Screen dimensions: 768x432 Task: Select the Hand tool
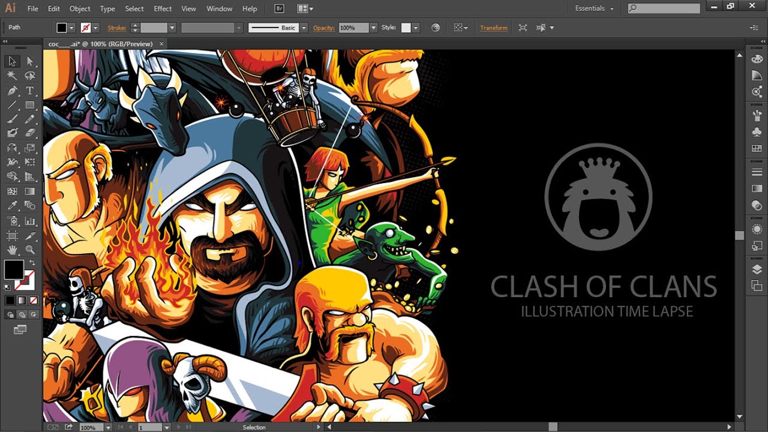pos(12,250)
